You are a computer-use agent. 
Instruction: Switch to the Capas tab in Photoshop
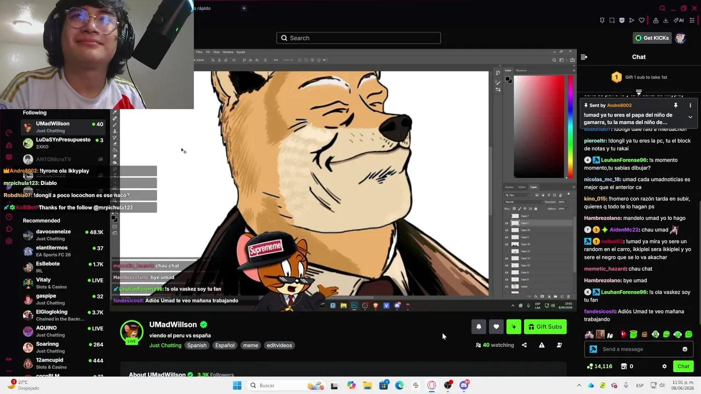pos(533,187)
